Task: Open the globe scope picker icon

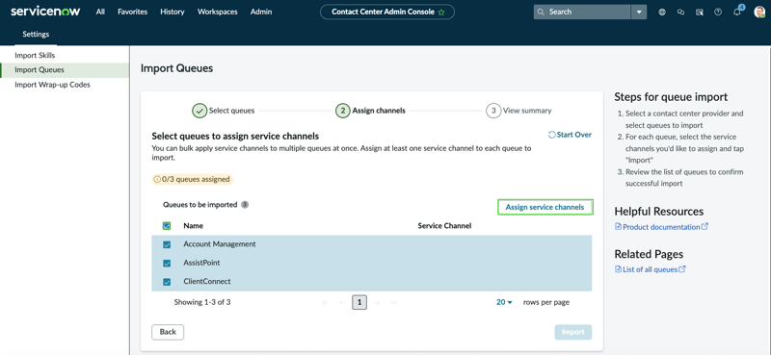Action: point(662,13)
